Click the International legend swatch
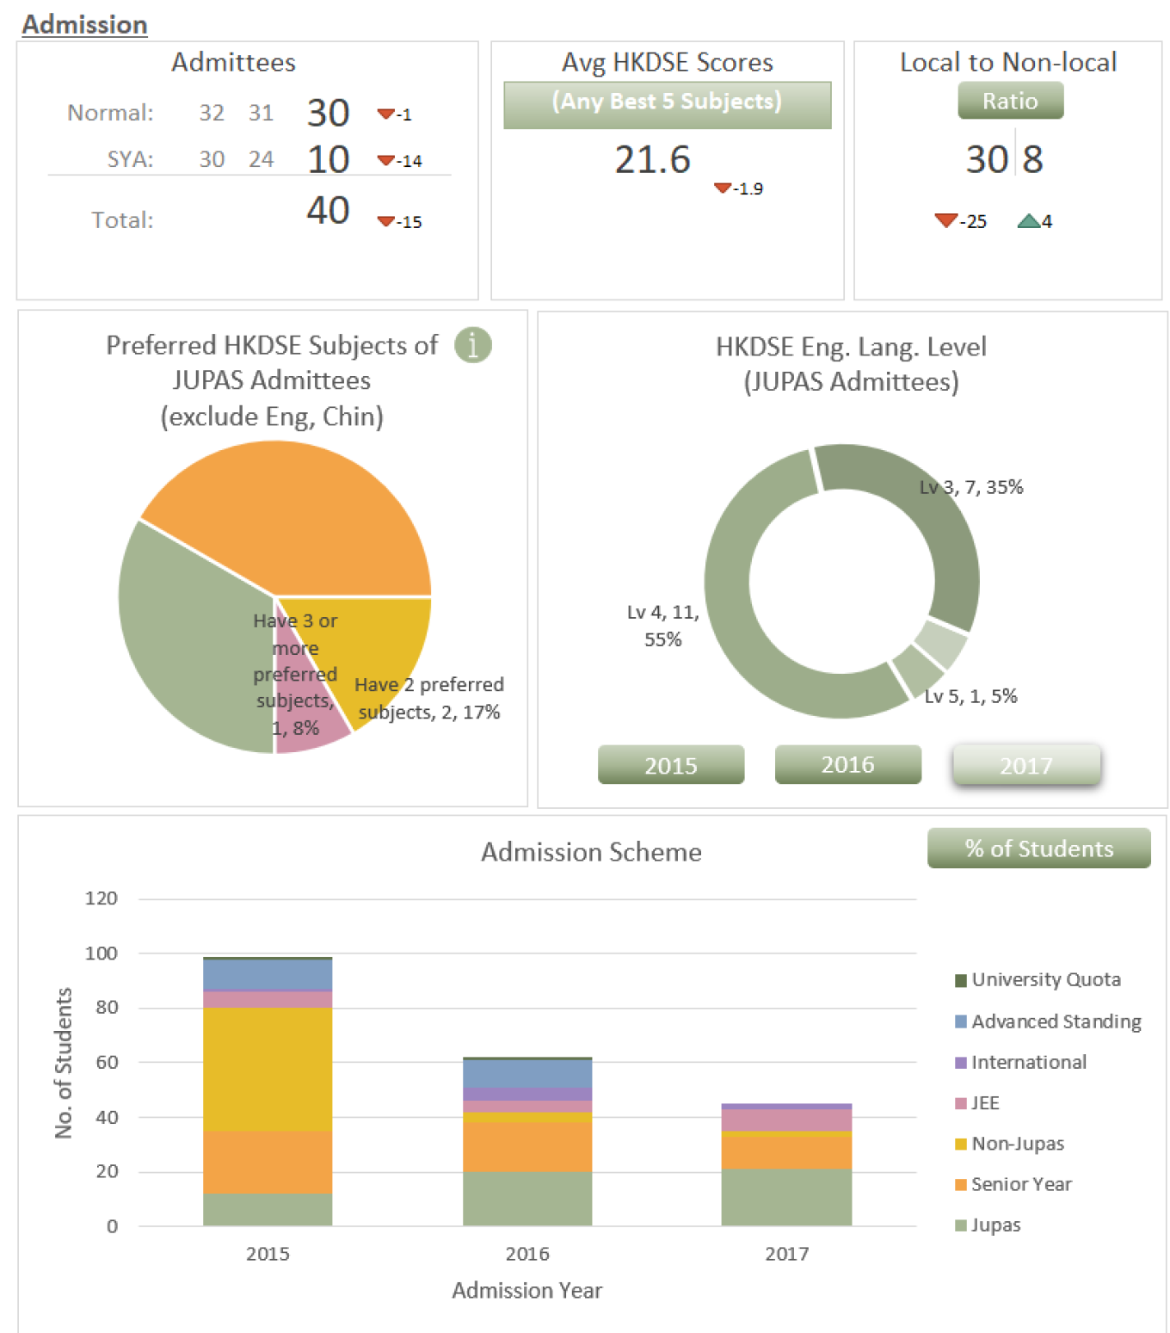 coord(961,1063)
